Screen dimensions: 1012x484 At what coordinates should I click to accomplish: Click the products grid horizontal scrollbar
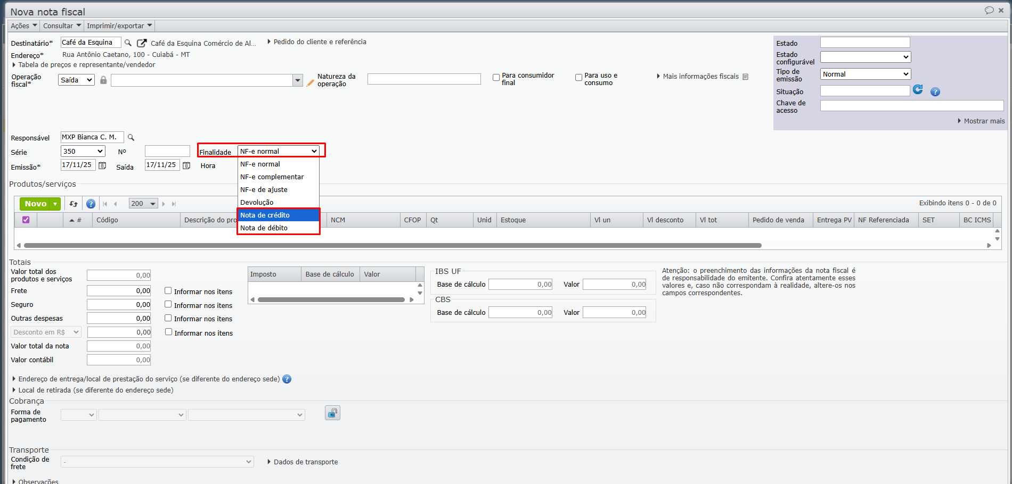tap(393, 246)
